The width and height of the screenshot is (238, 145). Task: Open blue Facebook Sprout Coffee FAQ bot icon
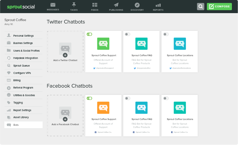pos(142,108)
